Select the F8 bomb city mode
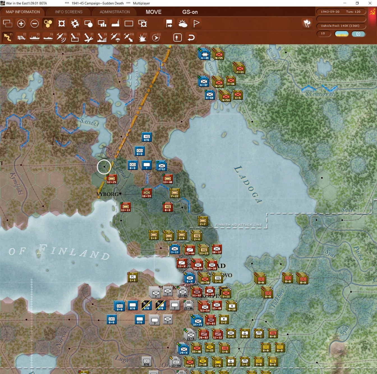Image resolution: width=377 pixels, height=374 pixels. tap(102, 37)
